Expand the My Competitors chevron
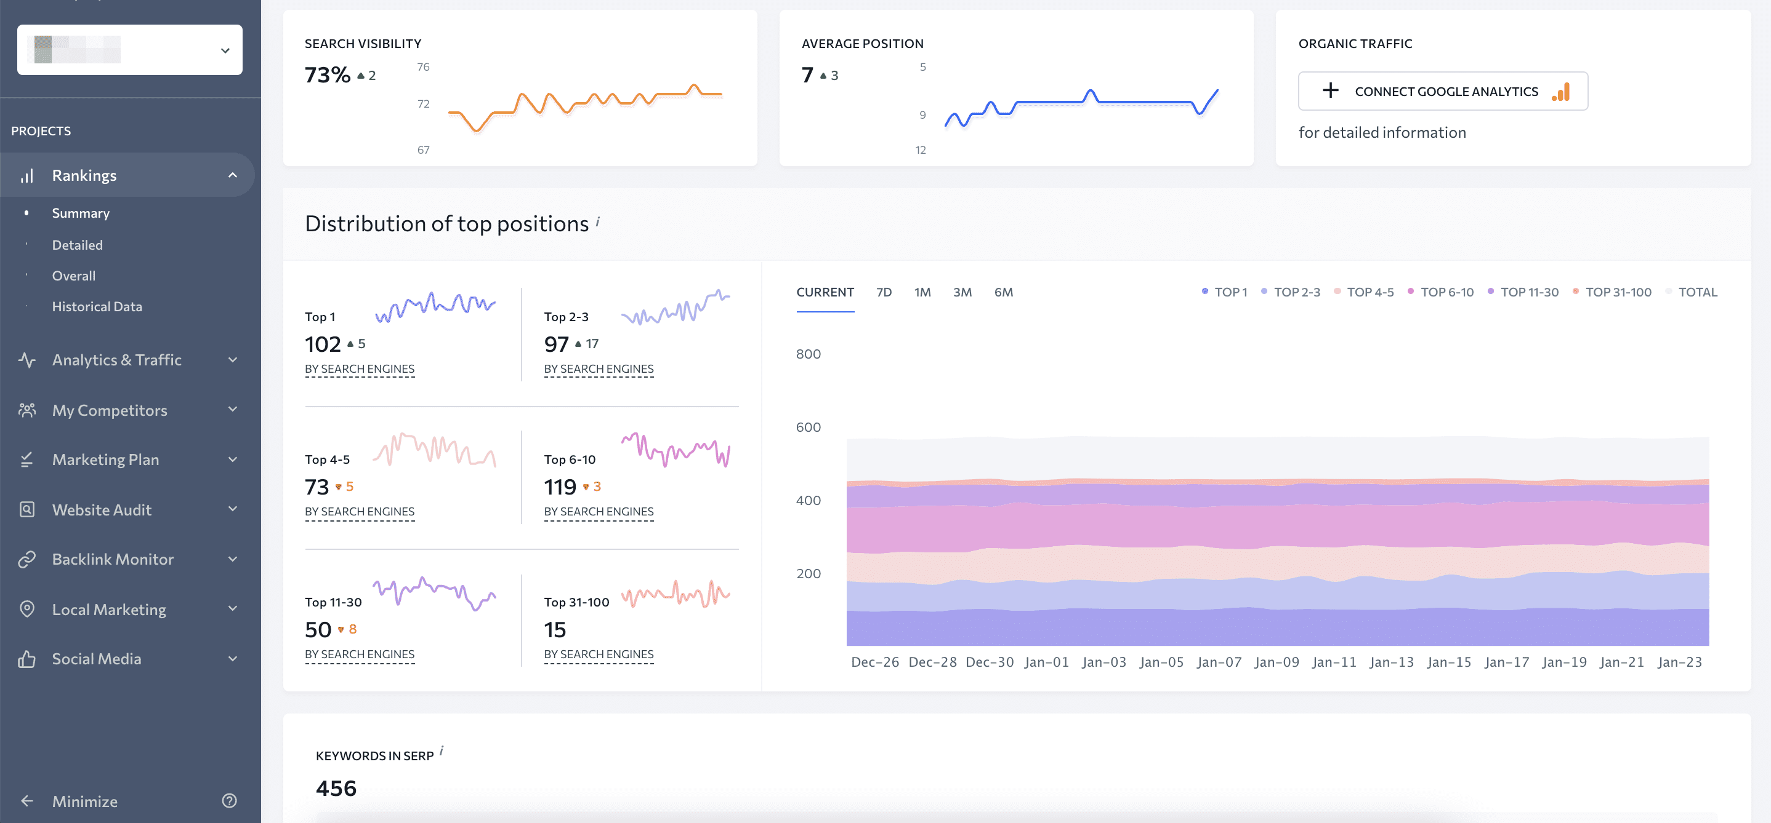The width and height of the screenshot is (1771, 823). [232, 410]
